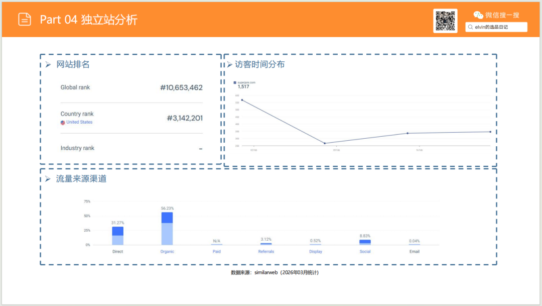Click the QR code in the top right corner
542x306 pixels.
tap(445, 21)
